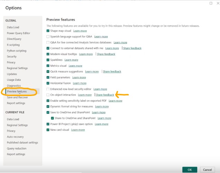
Task: Select Python scripting options category
Action: (17, 51)
